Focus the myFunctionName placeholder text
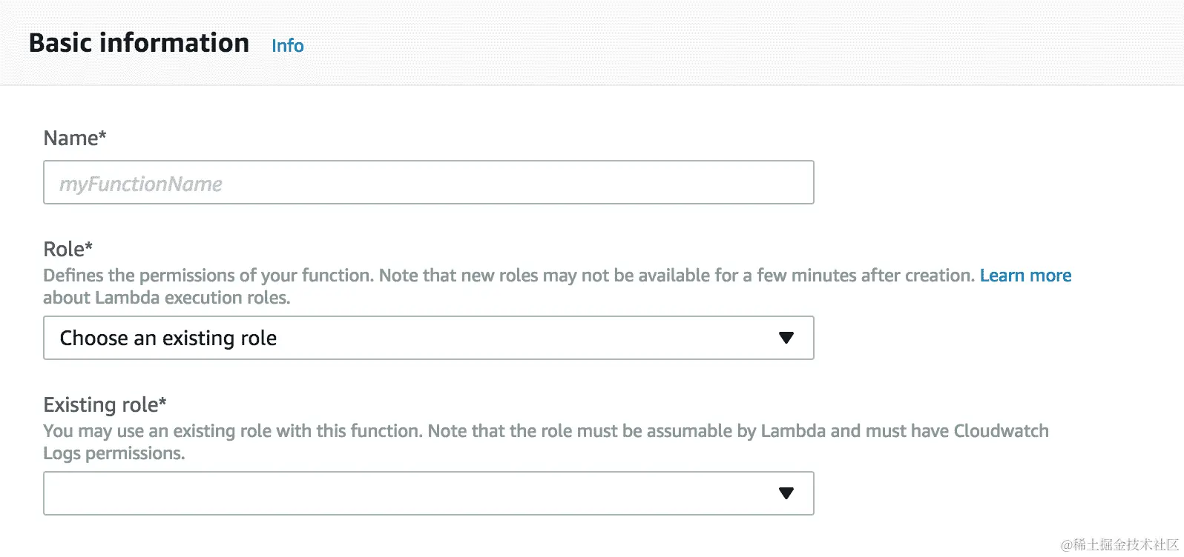The image size is (1184, 557). point(141,184)
